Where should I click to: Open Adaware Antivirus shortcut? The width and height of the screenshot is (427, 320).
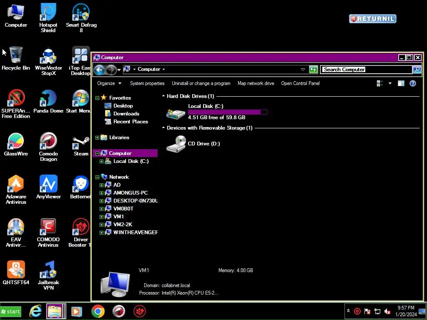pyautogui.click(x=16, y=190)
